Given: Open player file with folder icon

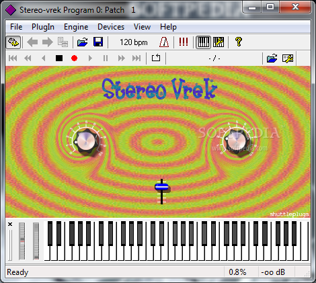Looking at the screenshot, I should pyautogui.click(x=272, y=58).
